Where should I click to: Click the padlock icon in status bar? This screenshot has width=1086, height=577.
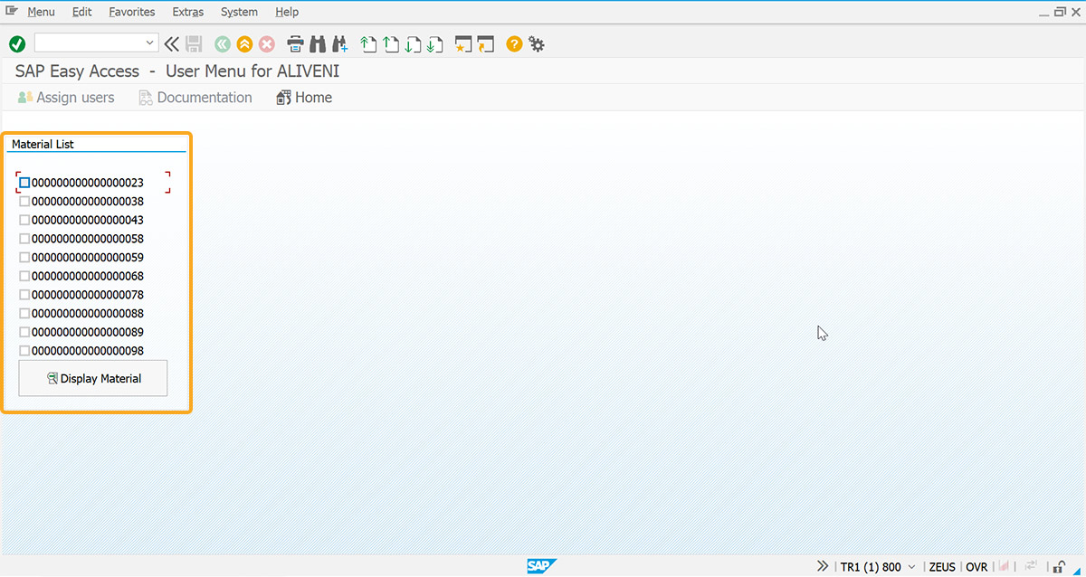click(1058, 566)
